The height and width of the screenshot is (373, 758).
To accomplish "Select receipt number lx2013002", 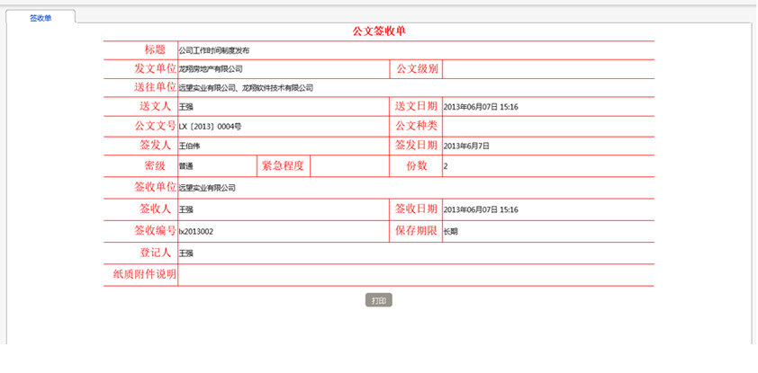I will 195,232.
